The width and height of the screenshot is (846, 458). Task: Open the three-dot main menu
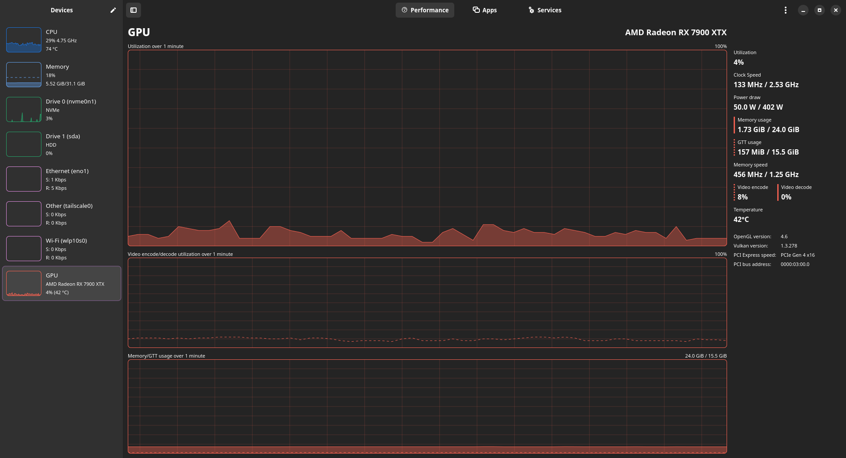click(785, 10)
